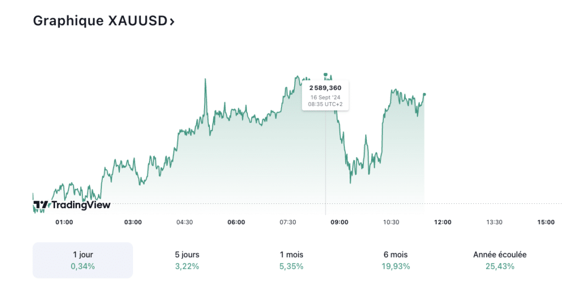The width and height of the screenshot is (563, 288).
Task: Open the Graphique XAUUSD title link
Action: tap(99, 21)
